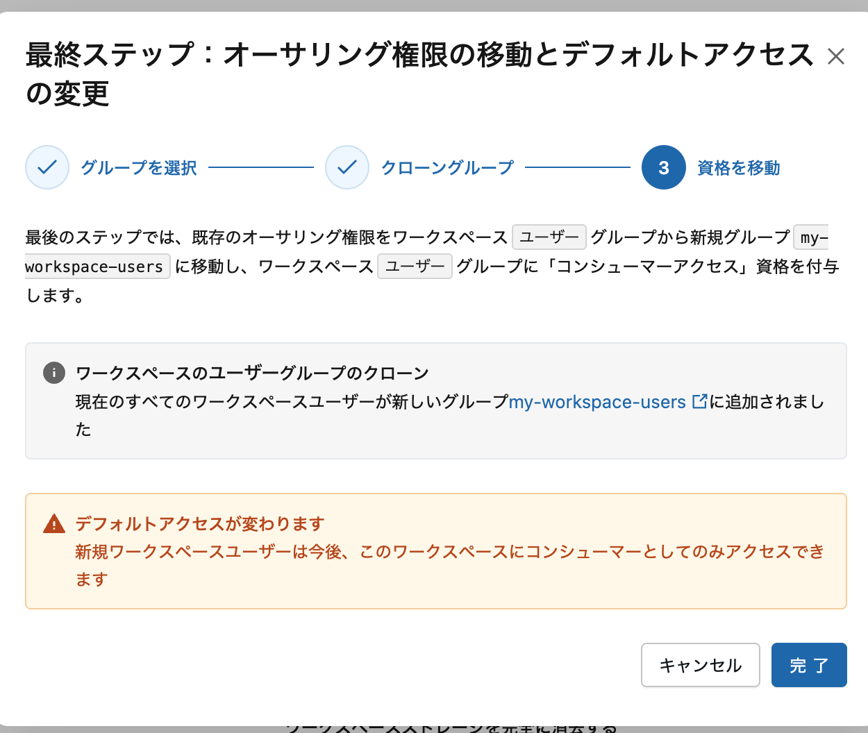Click the warning triangle icon

[53, 524]
